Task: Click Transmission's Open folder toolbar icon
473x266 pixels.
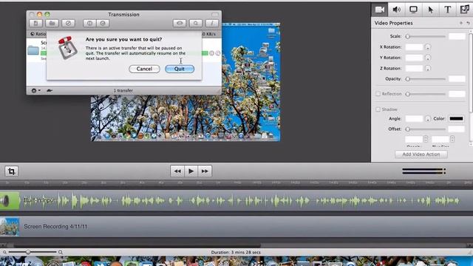Action: tap(52, 23)
